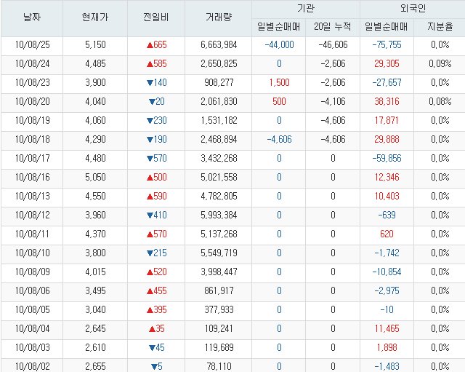Image resolution: width=465 pixels, height=372 pixels.
Task: Click the 기관 group header
Action: tap(306, 8)
